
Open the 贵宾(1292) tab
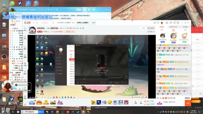(173, 27)
